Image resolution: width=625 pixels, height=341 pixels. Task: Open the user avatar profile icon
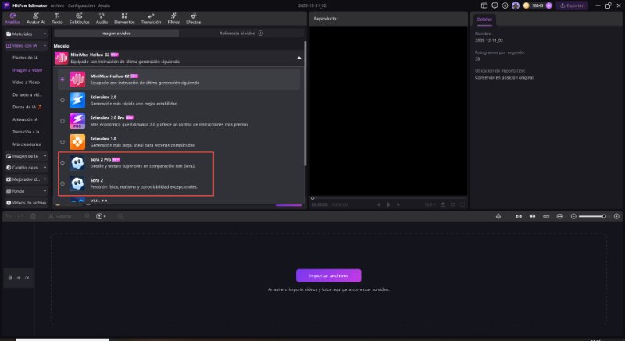516,5
